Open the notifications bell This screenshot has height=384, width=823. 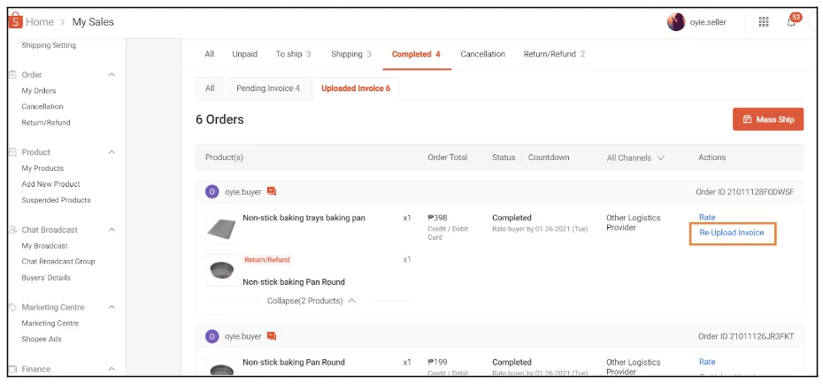pos(791,22)
